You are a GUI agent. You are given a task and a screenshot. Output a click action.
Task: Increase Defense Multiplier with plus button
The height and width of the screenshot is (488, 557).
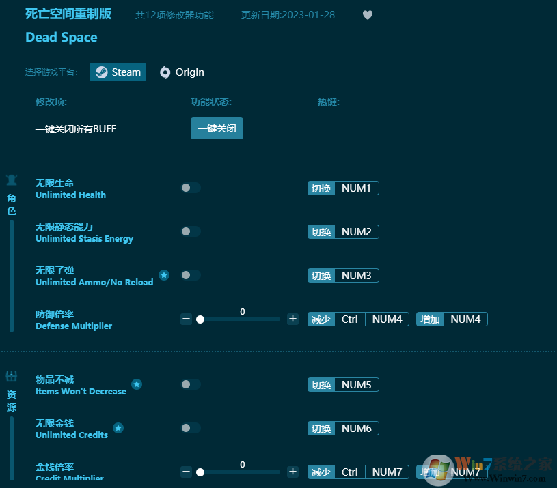(293, 319)
